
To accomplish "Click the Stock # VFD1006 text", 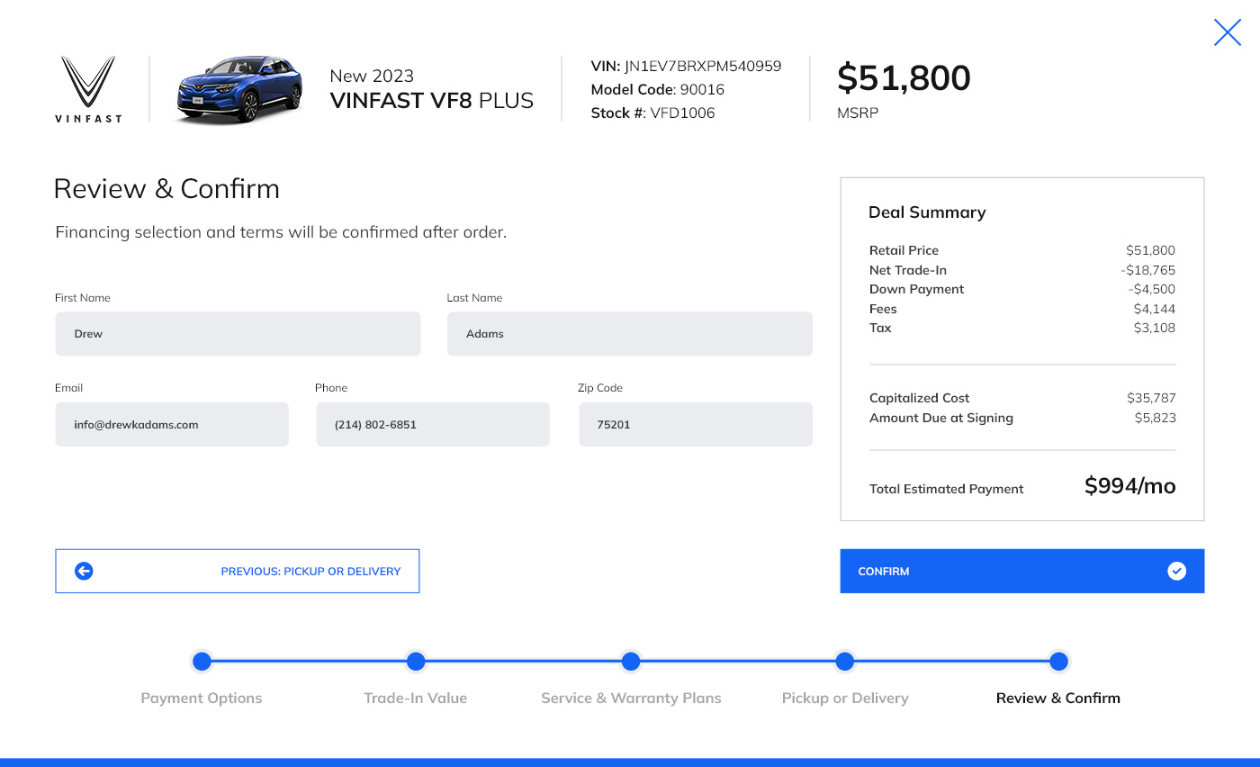I will pos(653,113).
